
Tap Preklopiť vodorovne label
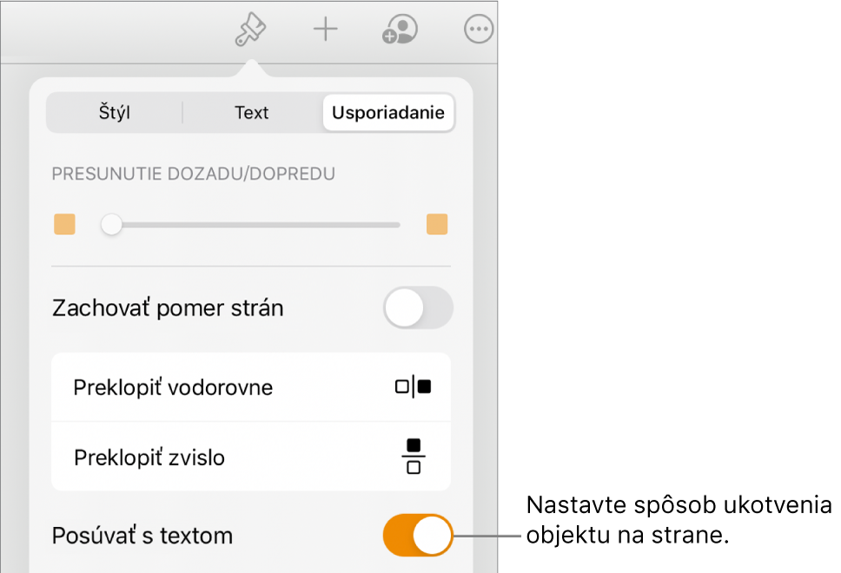173,387
